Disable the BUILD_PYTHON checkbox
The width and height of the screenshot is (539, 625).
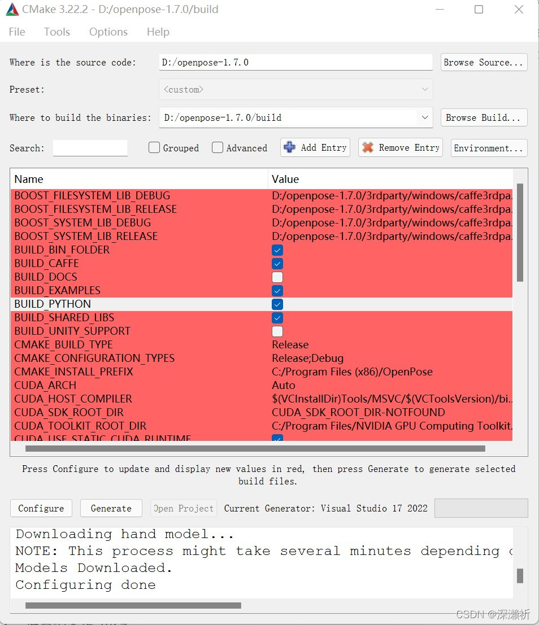coord(277,304)
